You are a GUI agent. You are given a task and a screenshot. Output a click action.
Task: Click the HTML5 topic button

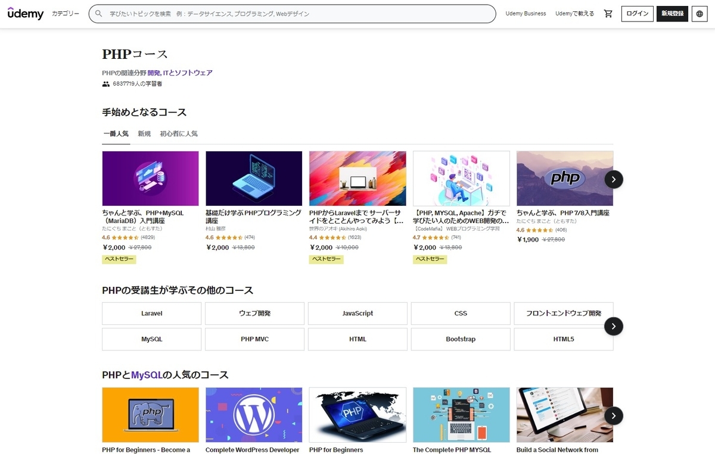click(x=564, y=339)
